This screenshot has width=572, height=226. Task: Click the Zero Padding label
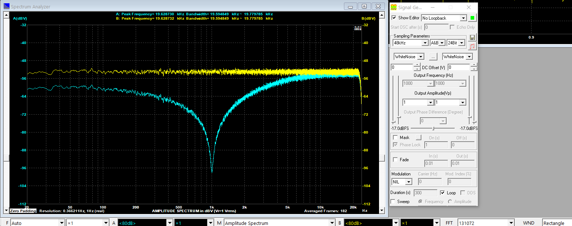coord(23,211)
